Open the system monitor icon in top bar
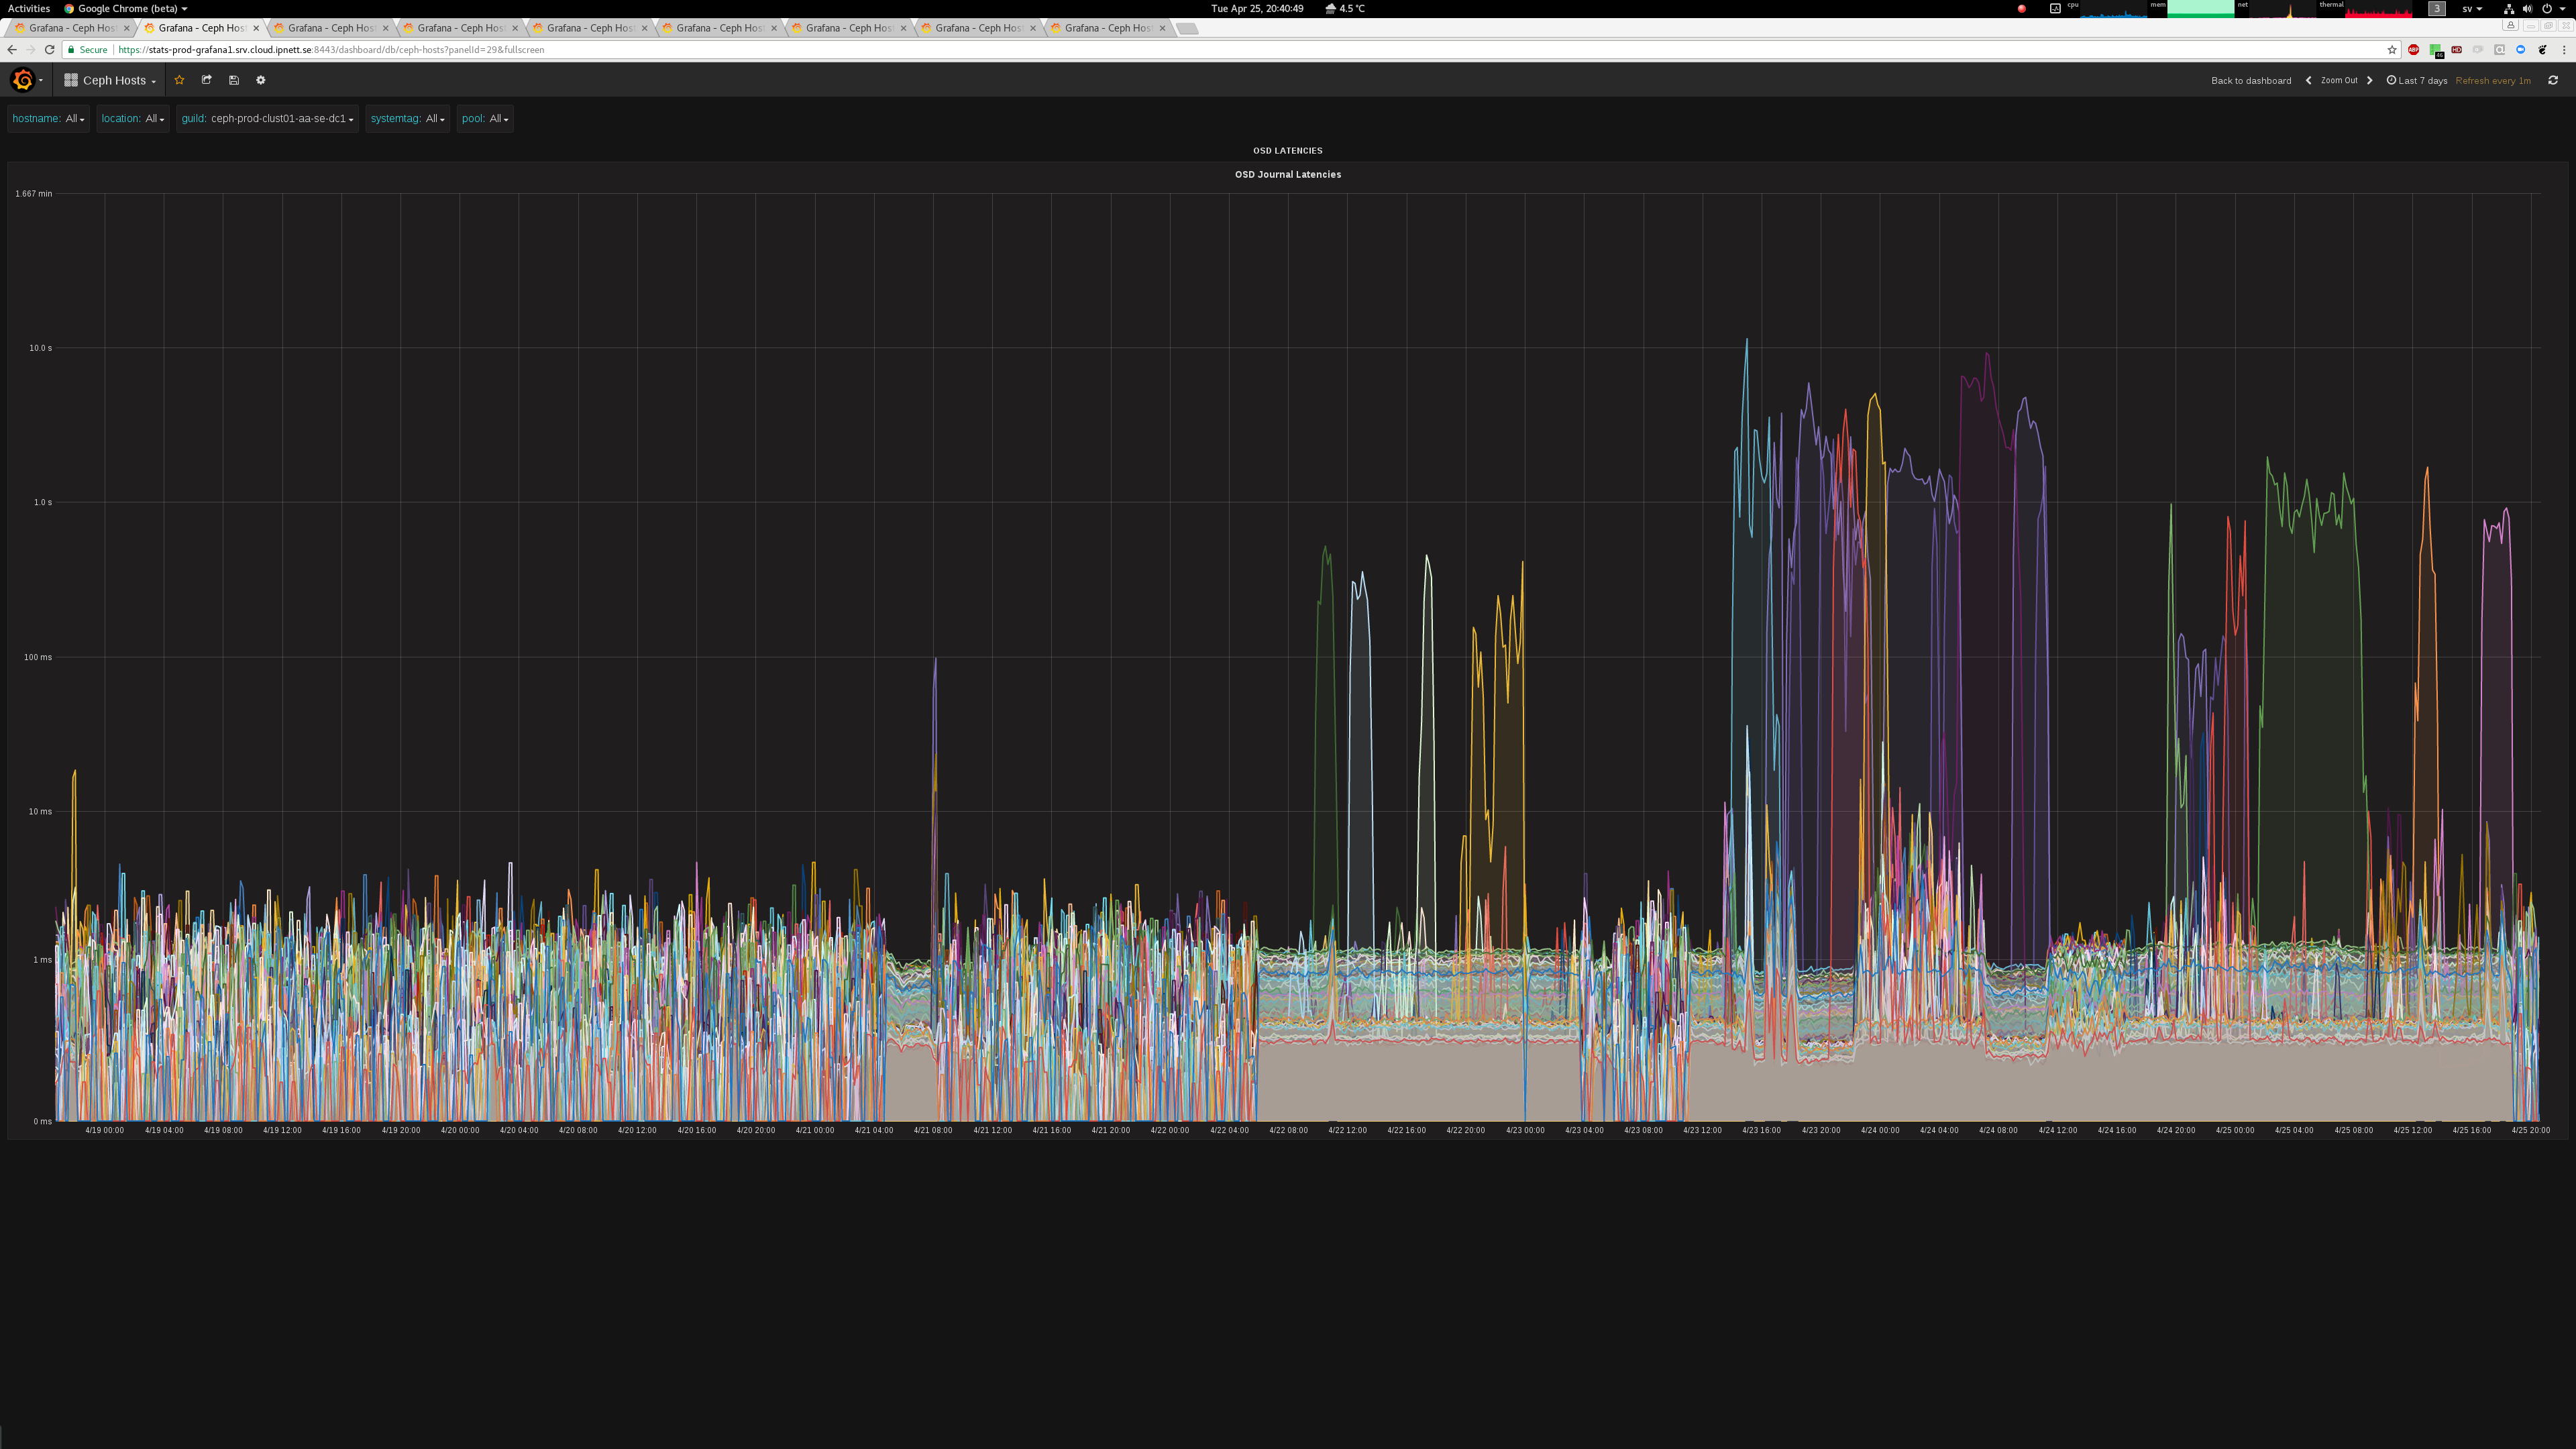 pos(2055,8)
